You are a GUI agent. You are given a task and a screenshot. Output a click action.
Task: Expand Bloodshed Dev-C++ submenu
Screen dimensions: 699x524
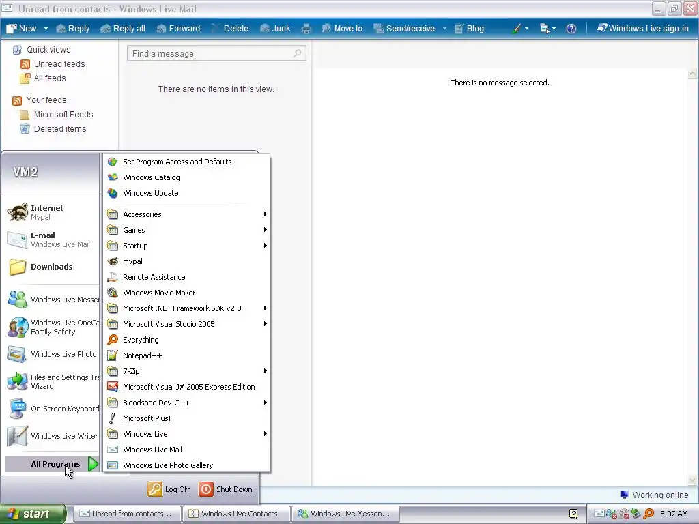click(x=186, y=403)
